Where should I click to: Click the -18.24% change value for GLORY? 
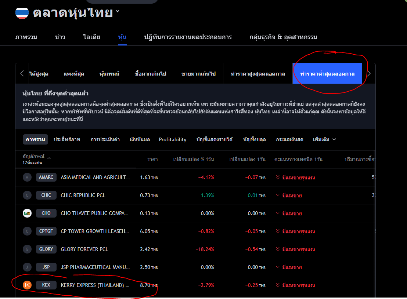coord(205,249)
